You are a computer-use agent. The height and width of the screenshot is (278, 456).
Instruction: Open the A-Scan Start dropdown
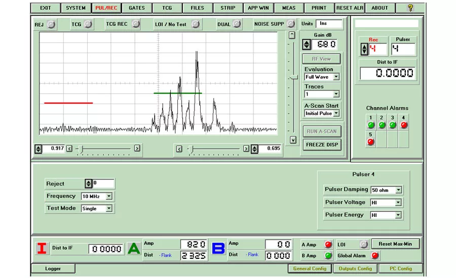(x=336, y=113)
